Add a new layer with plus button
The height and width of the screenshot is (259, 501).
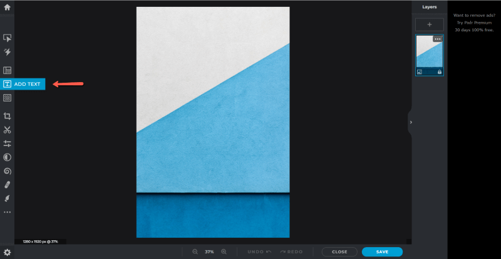(430, 24)
